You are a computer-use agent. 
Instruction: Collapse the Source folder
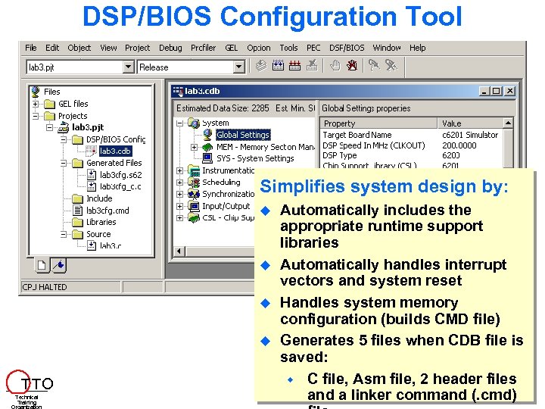pos(64,234)
